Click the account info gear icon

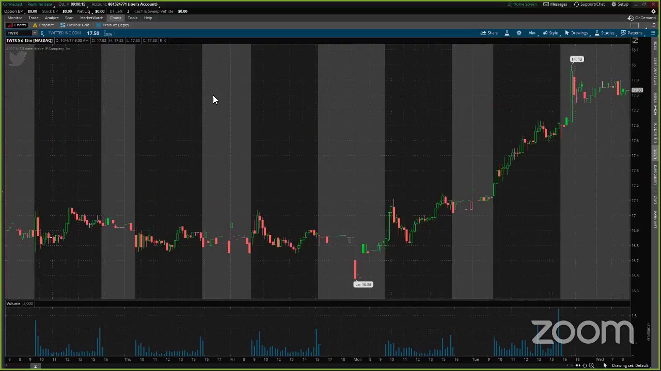coord(653,11)
